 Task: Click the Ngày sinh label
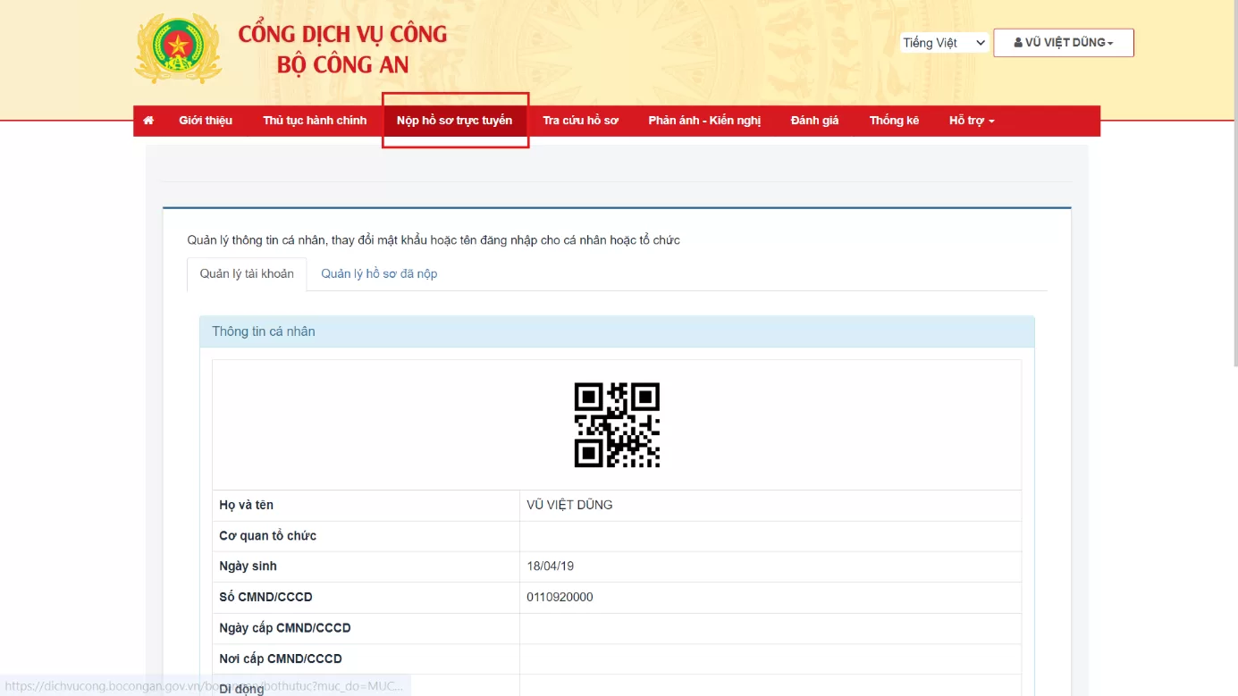point(248,566)
